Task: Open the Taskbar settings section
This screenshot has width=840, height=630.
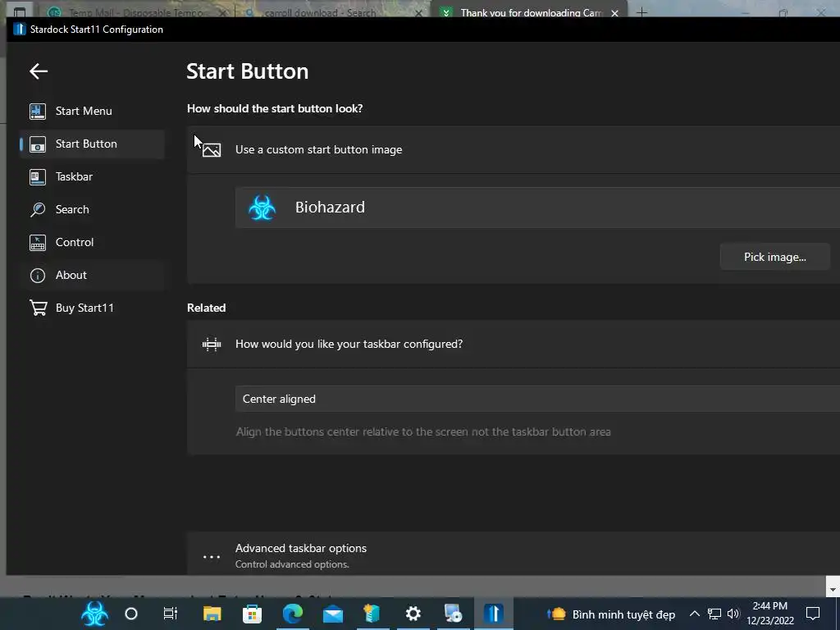Action: coord(92,176)
